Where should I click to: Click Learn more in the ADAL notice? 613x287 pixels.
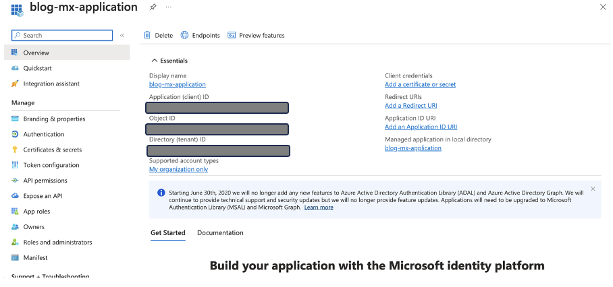(x=319, y=208)
